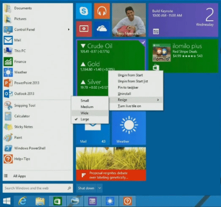
Task: Launch Paint
Action: (38, 137)
